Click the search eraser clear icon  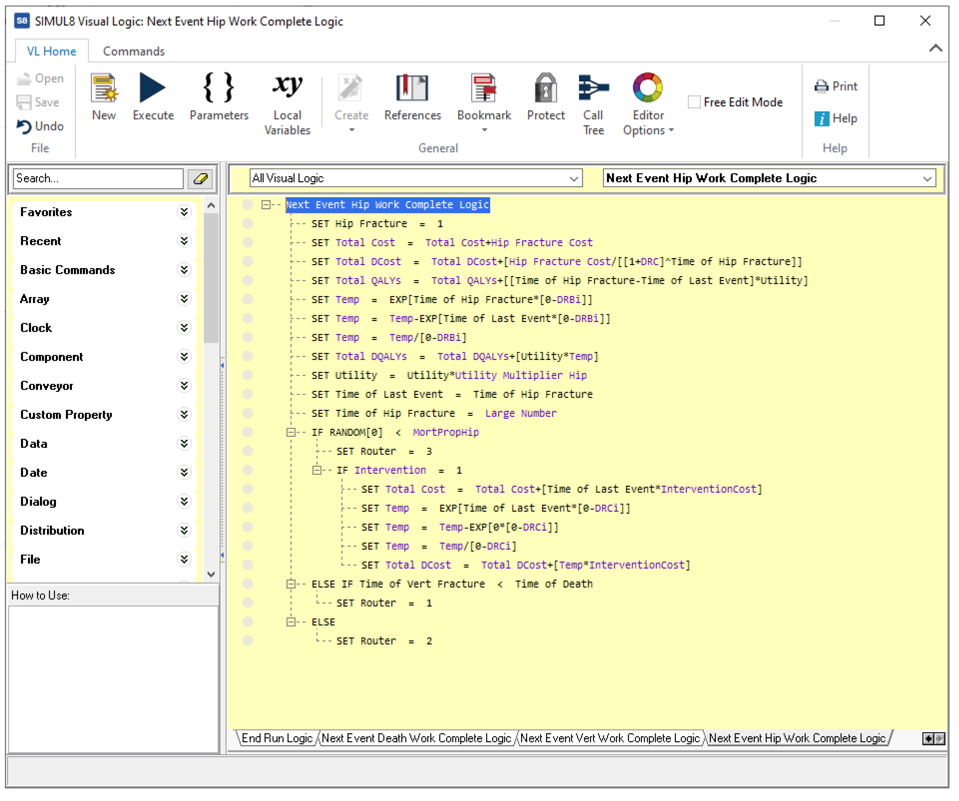[x=200, y=179]
